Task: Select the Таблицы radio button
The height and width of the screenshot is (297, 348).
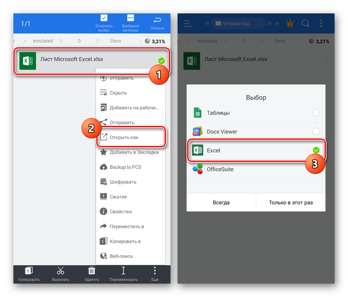Action: click(316, 113)
